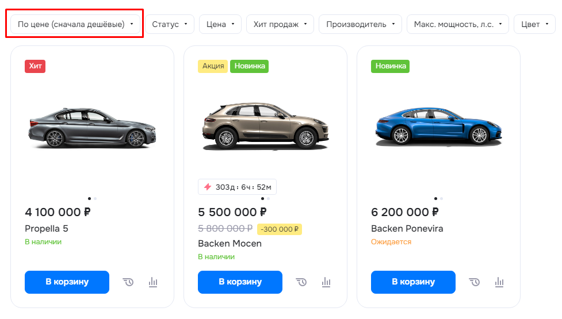Viewport: 562px width, 319px height.
Task: Open the Хит продаж filter
Action: [280, 24]
